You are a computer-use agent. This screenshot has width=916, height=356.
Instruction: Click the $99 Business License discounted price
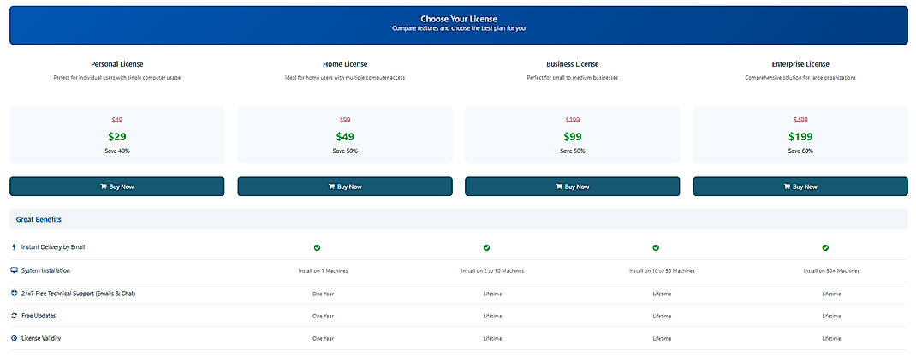[573, 137]
